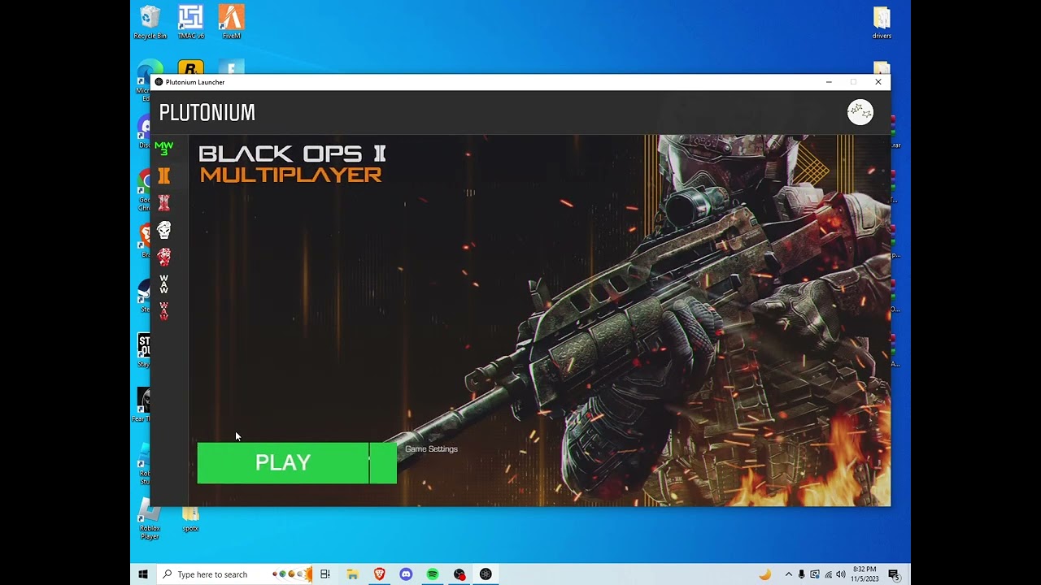This screenshot has height=585, width=1041.
Task: Click the taskbar search box
Action: coord(234,574)
